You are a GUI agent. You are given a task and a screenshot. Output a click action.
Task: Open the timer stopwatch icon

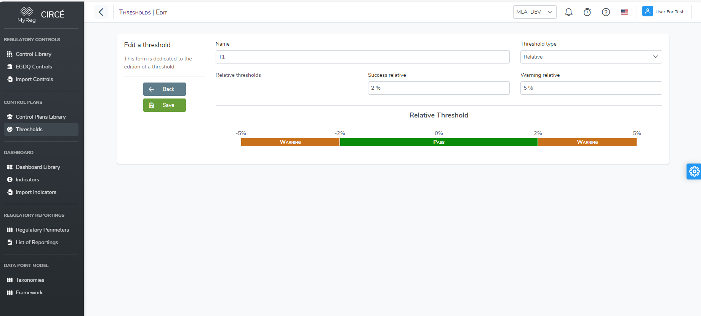point(587,12)
